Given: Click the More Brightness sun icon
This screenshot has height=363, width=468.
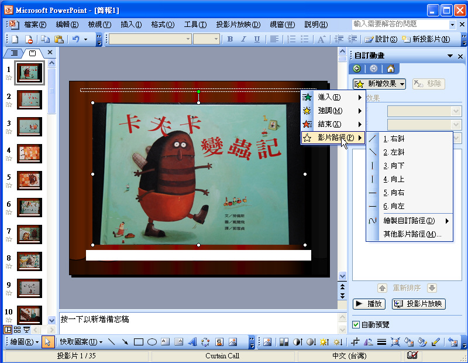Looking at the screenshot, I should 324,341.
